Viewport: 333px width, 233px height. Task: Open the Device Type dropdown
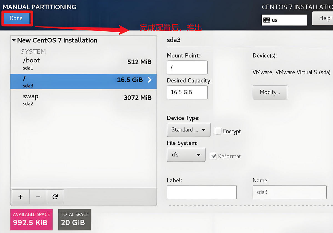(189, 130)
